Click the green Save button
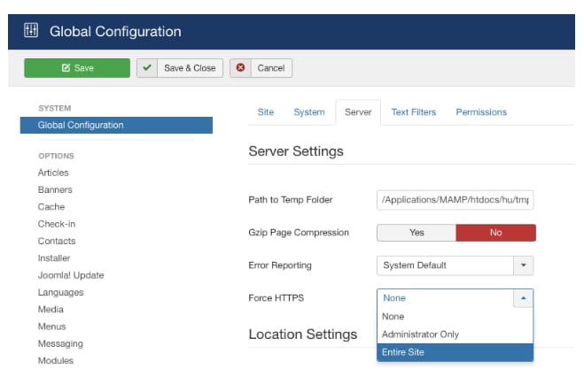The image size is (584, 392). pos(76,68)
